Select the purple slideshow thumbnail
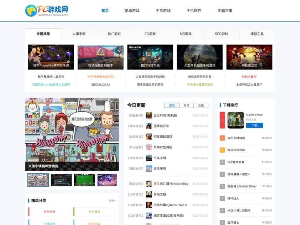The width and height of the screenshot is (300, 225). pyautogui.click(x=107, y=180)
